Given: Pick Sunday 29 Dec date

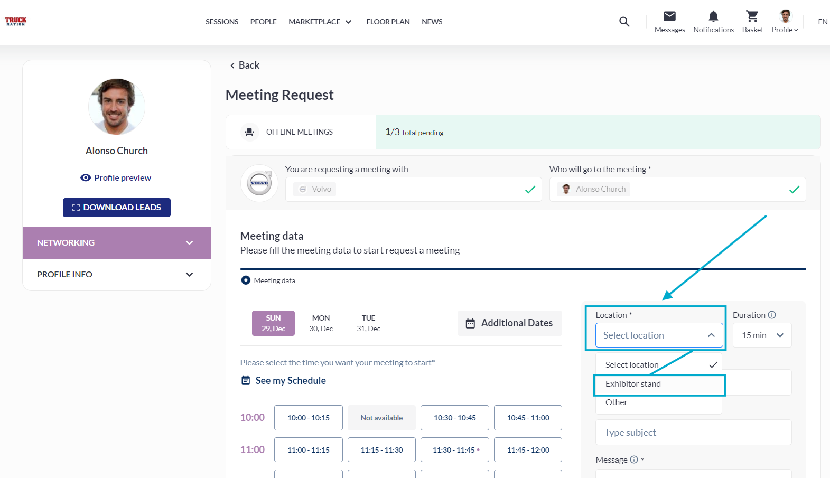Looking at the screenshot, I should 273,323.
